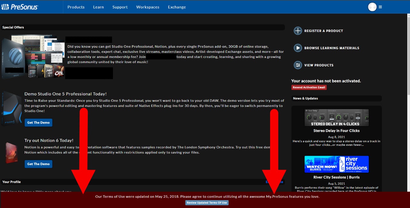Open the Support menu

point(120,7)
